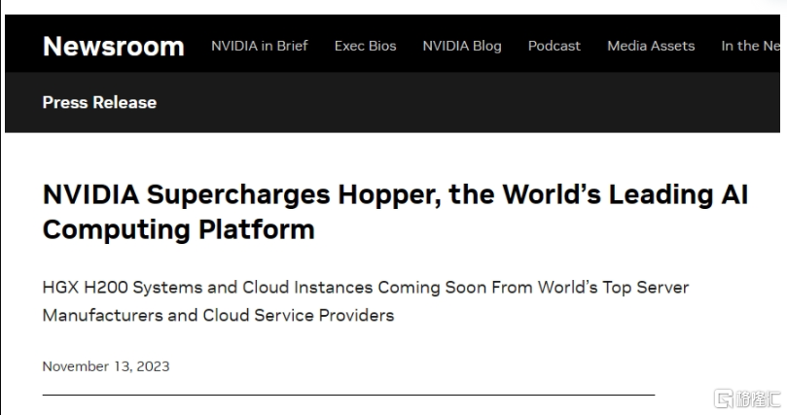The image size is (787, 415).
Task: Open NVIDIA in Brief menu item
Action: [260, 46]
